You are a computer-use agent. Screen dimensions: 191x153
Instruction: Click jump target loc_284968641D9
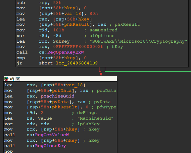click(x=77, y=63)
